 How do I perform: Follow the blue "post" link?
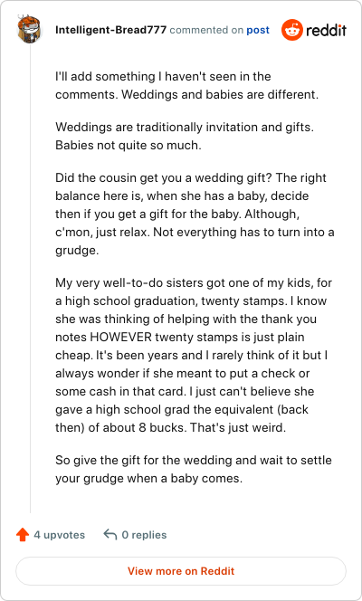[x=258, y=30]
